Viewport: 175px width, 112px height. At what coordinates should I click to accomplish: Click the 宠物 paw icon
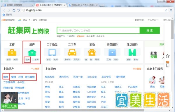[x=92, y=52]
